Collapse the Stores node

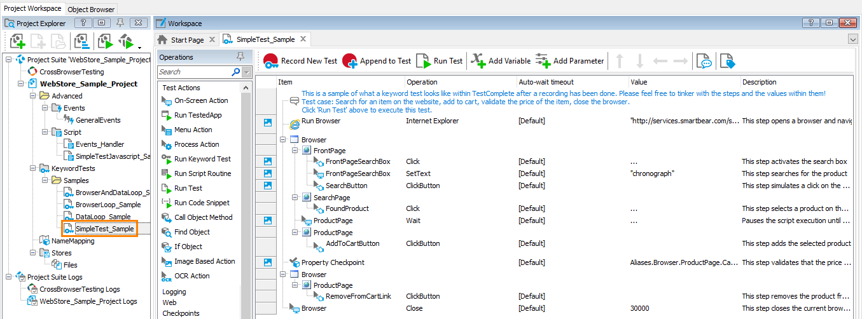[x=32, y=253]
